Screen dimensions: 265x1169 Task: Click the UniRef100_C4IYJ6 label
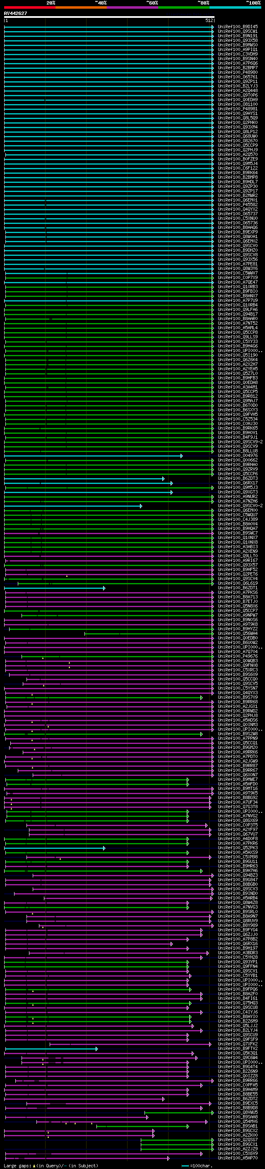(x=238, y=1012)
